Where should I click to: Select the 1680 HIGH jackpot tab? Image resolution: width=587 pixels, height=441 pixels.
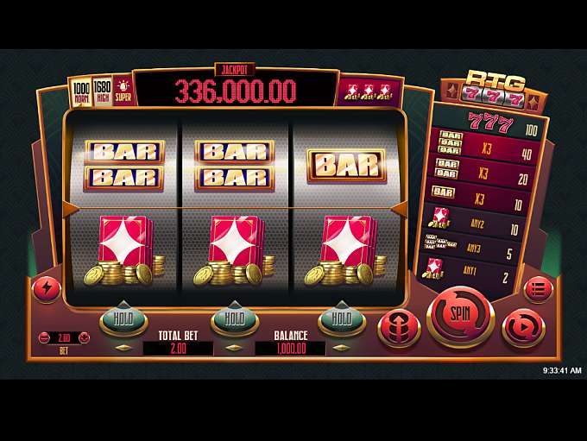(102, 92)
